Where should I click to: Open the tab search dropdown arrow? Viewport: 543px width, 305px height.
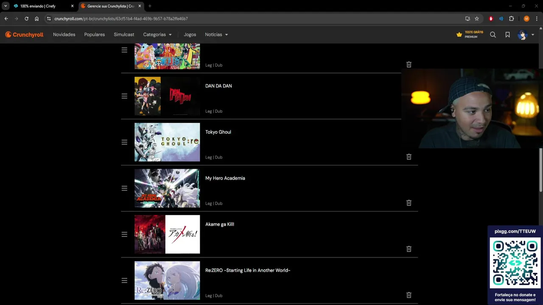6,6
